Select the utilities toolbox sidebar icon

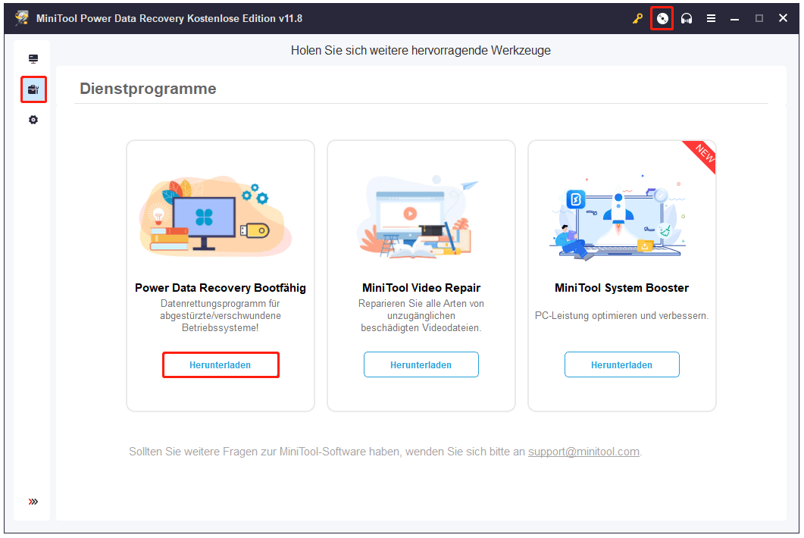[33, 89]
